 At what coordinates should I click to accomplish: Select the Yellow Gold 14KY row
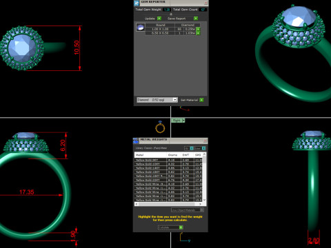[168, 168]
